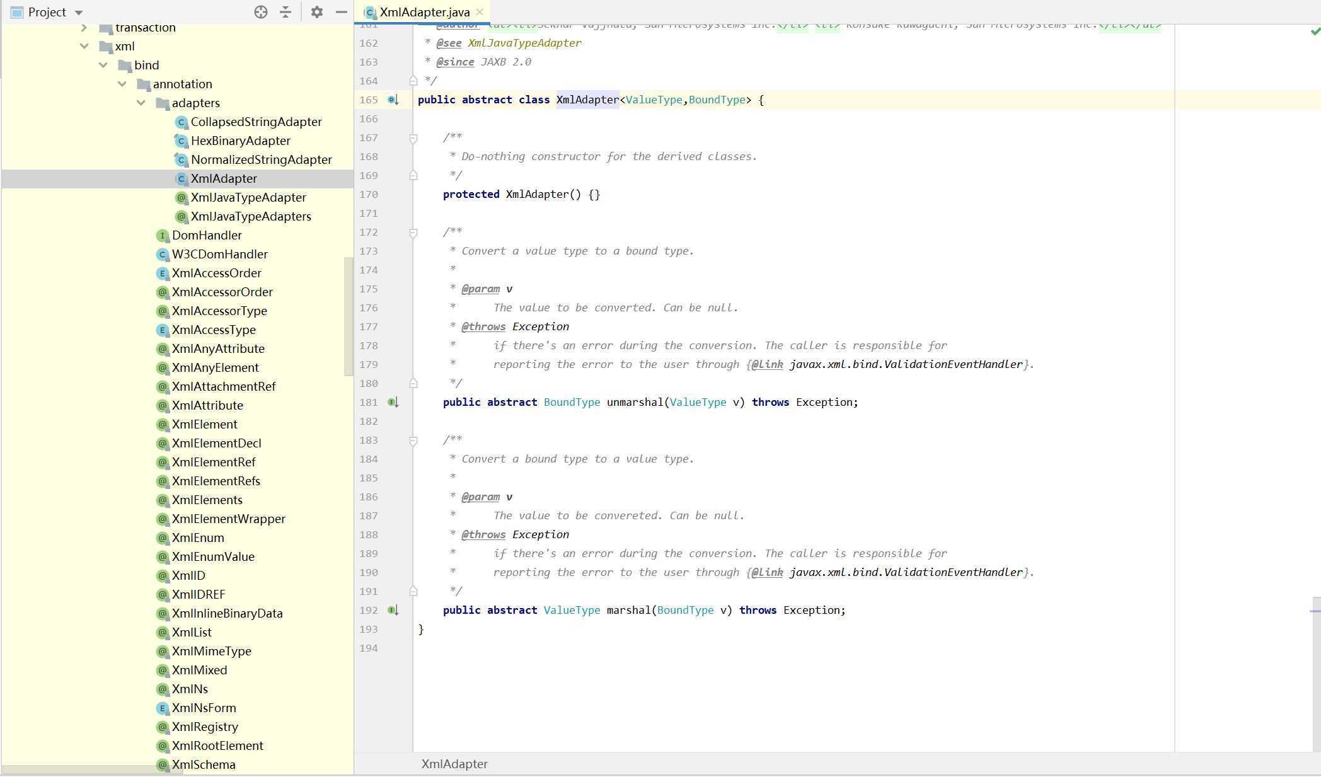Hide the Project panel with minus icon

click(342, 12)
